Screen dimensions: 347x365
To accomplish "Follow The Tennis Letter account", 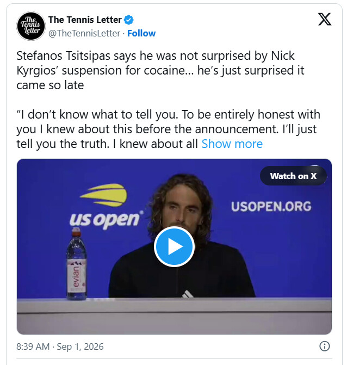I will 141,33.
